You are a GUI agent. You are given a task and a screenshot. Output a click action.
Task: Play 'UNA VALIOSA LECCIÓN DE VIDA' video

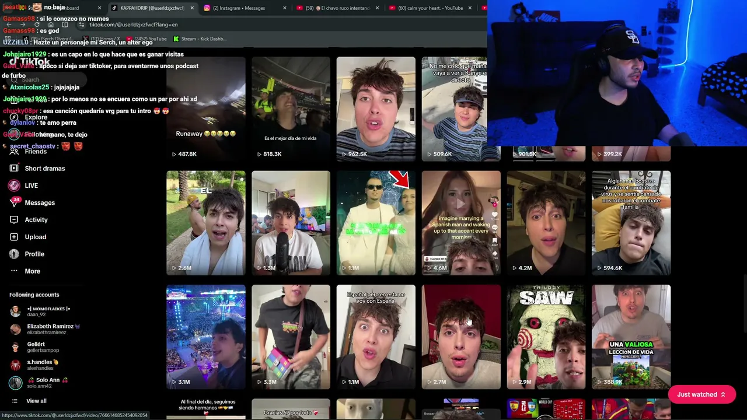point(631,337)
